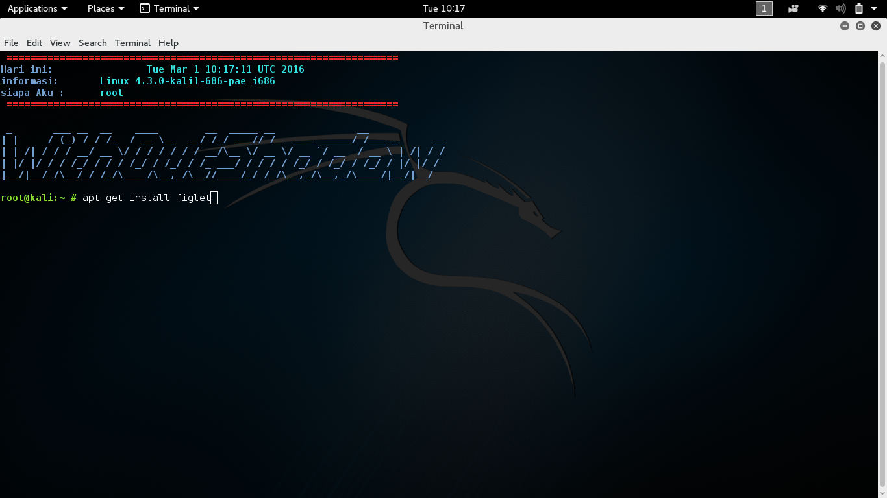
Task: Click the kernel text 'Linux 4.3.0-kali1-686-pae i686'
Action: coord(188,81)
